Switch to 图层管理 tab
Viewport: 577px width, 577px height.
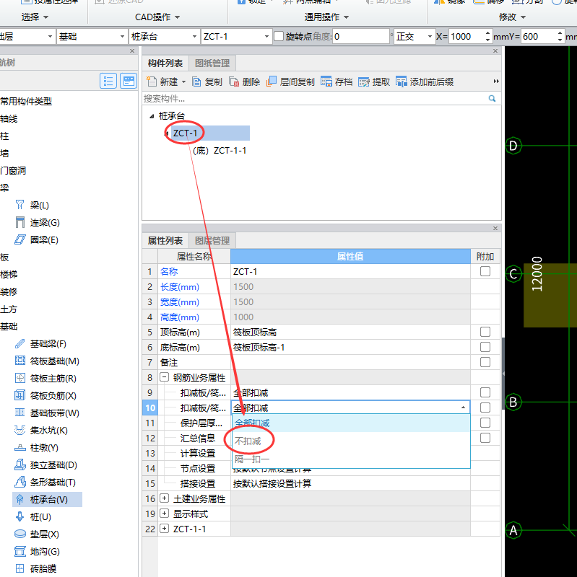tap(212, 241)
